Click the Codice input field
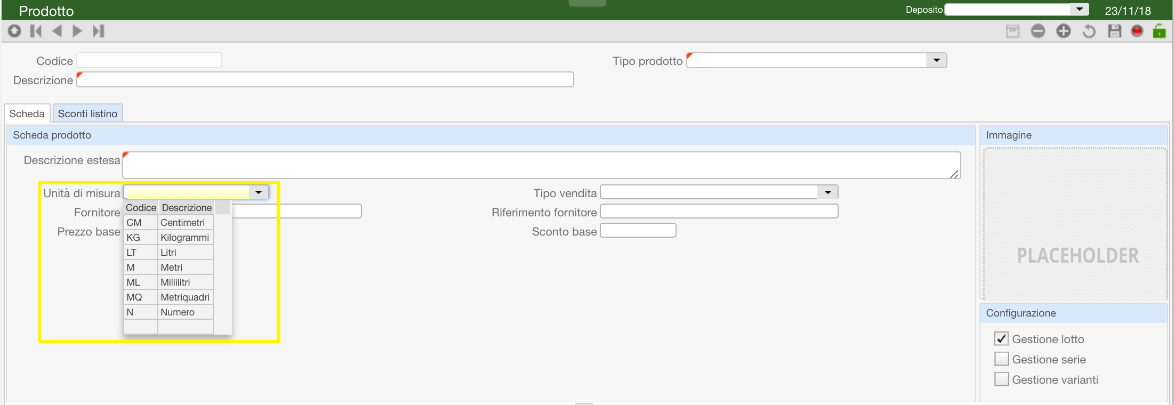Screen dimensions: 1174x405 [x=149, y=60]
